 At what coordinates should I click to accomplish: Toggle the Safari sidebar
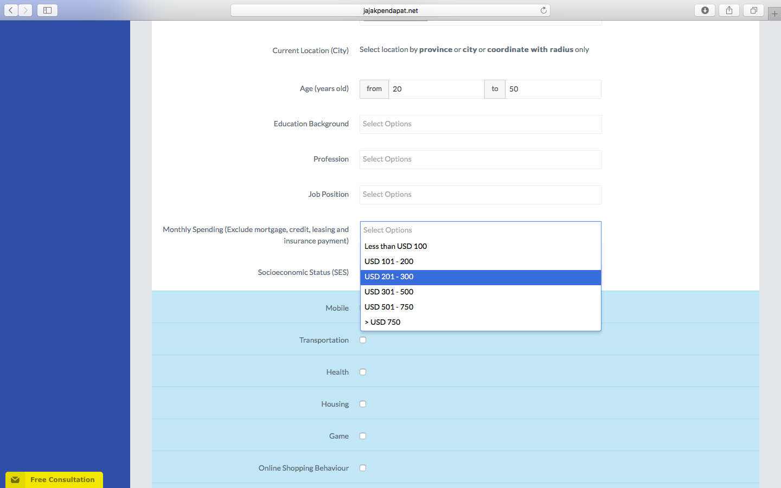click(x=47, y=10)
